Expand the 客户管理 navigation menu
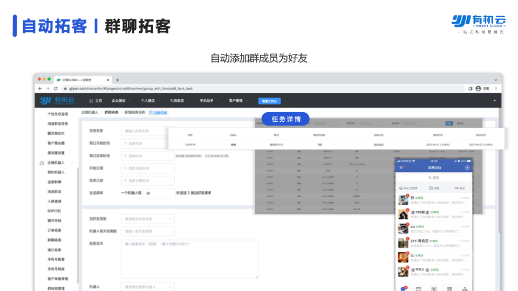518x291 pixels. pos(236,101)
